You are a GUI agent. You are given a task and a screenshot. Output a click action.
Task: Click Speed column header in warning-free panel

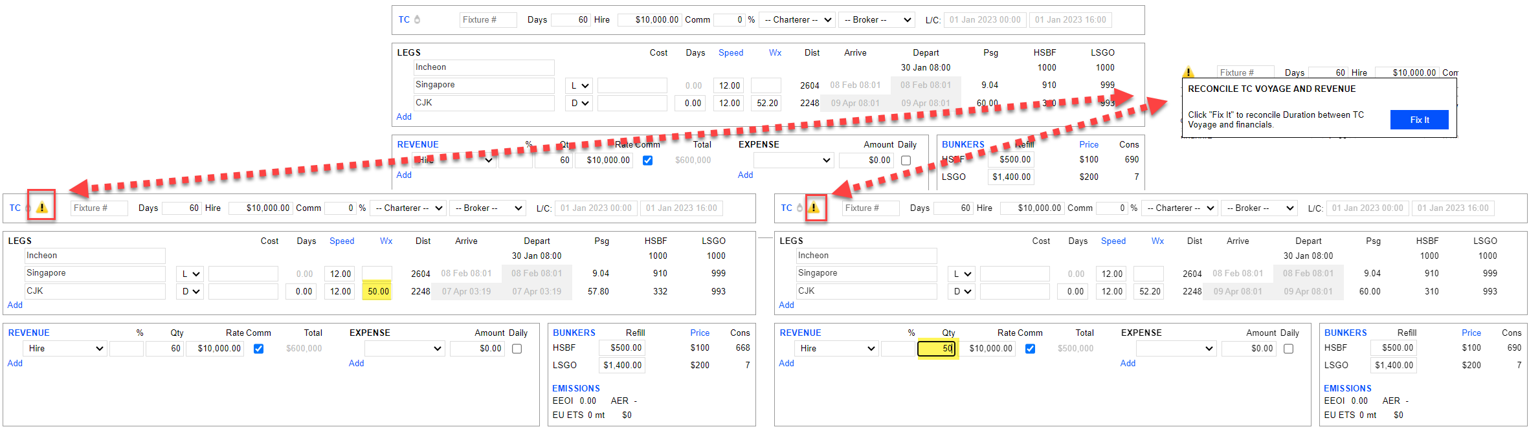730,53
